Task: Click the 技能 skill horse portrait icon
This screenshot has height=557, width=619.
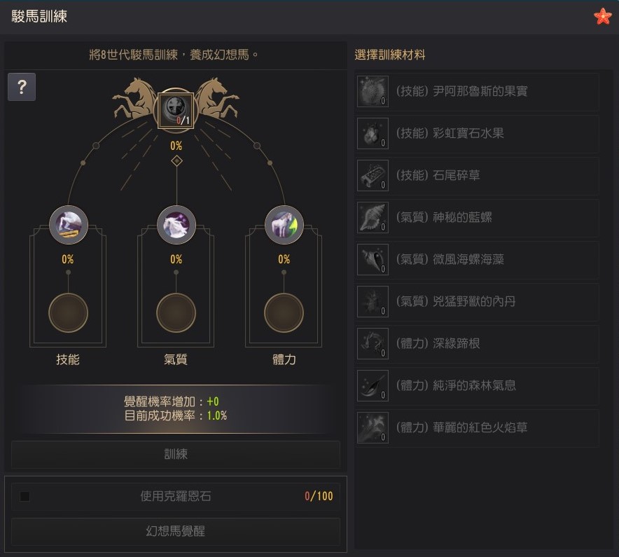Action: pyautogui.click(x=69, y=225)
